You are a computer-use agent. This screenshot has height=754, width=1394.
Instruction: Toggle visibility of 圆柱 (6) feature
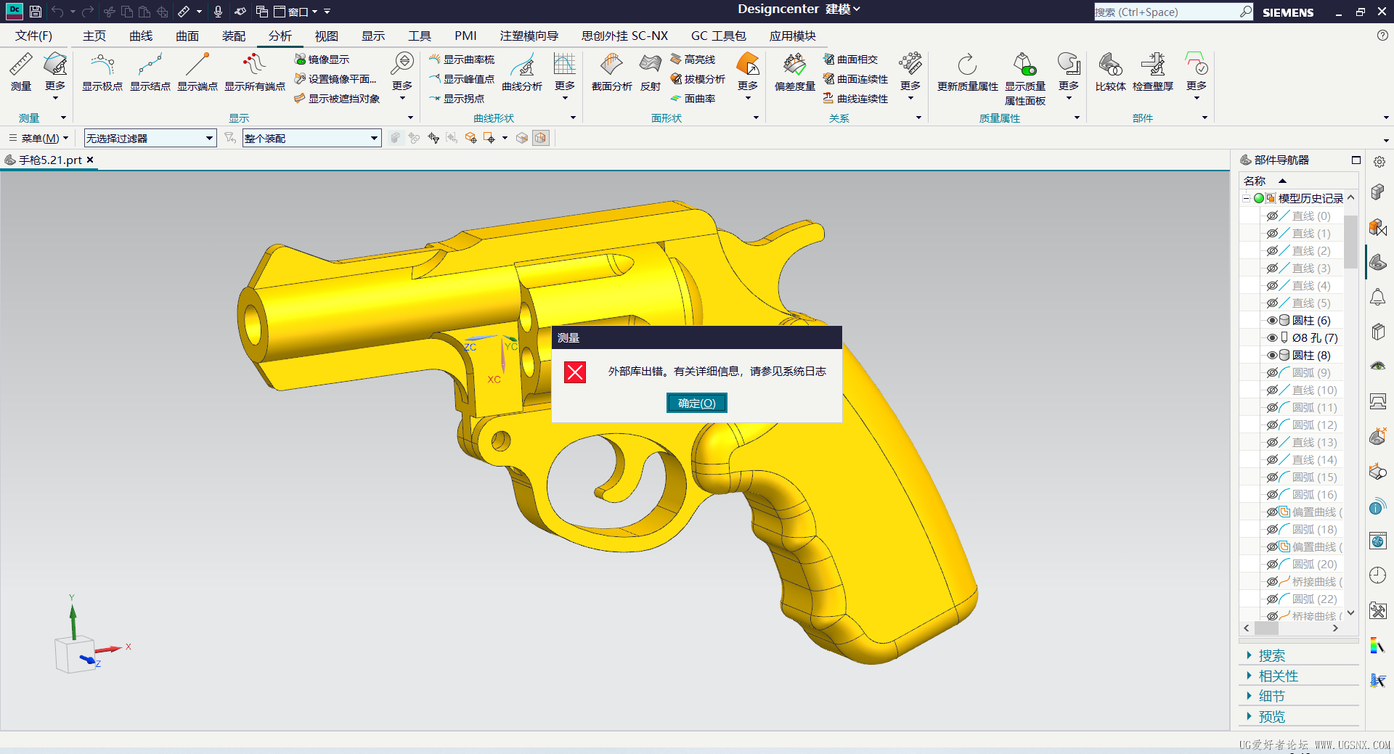(x=1272, y=320)
